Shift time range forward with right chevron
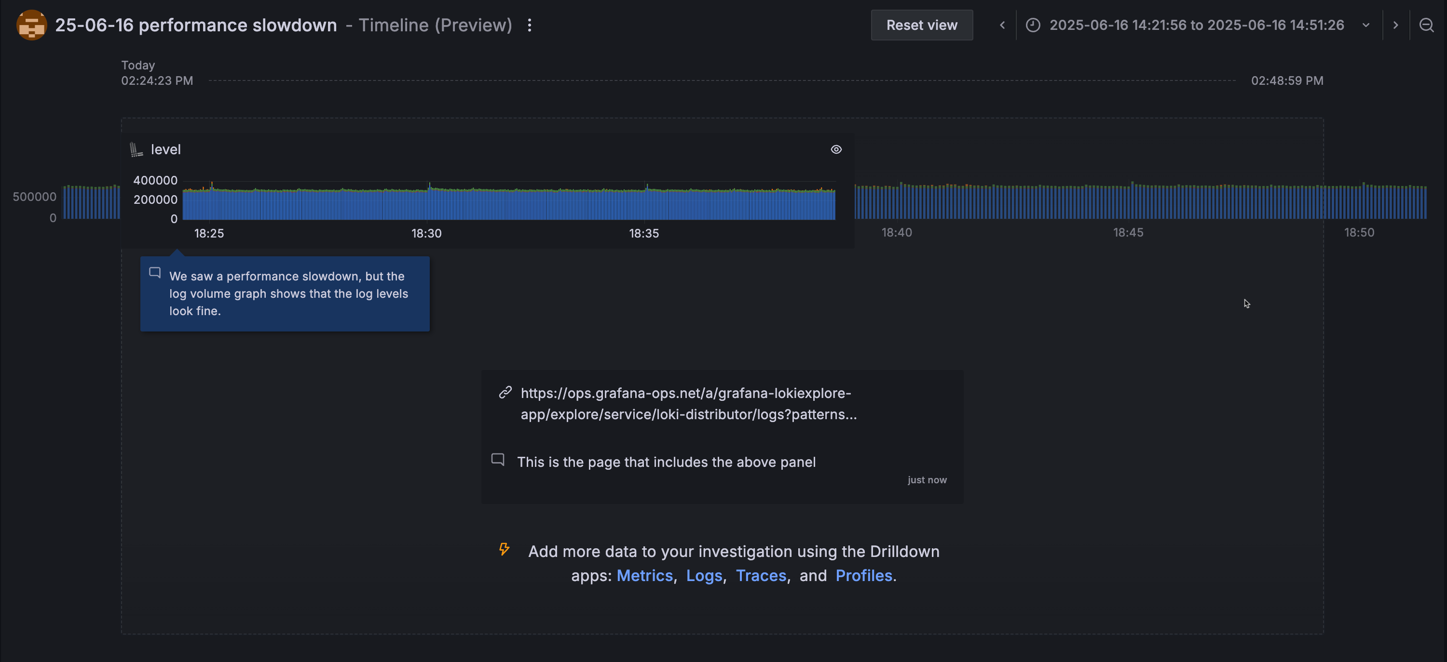The width and height of the screenshot is (1447, 662). tap(1395, 25)
